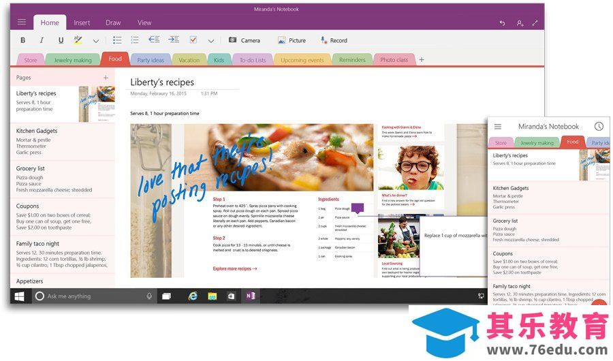Viewport: 613px width, 361px height.
Task: Start audio Record
Action: (334, 40)
